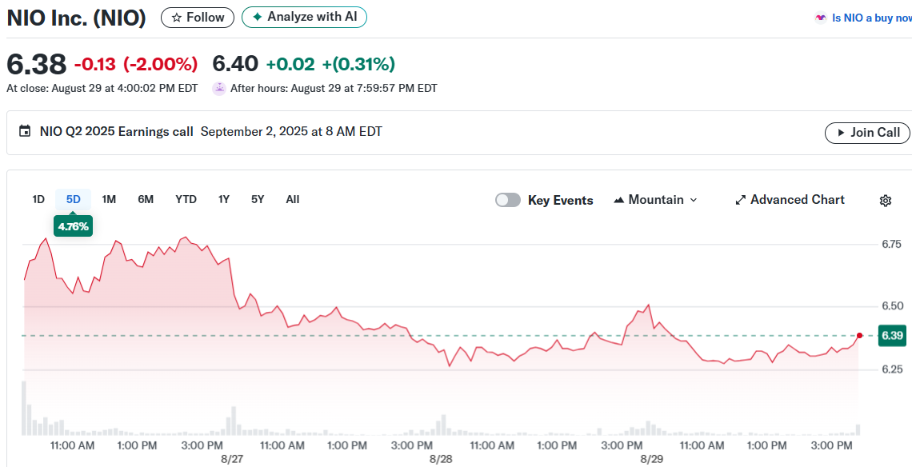Open the Advanced Chart link
The height and width of the screenshot is (467, 912).
pyautogui.click(x=790, y=200)
